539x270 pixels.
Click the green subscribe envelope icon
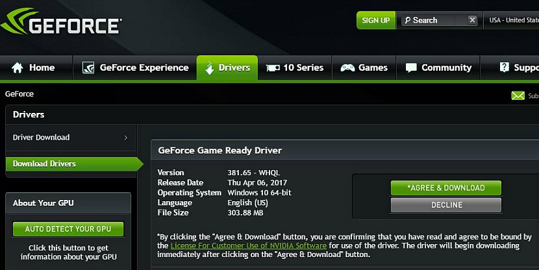518,95
